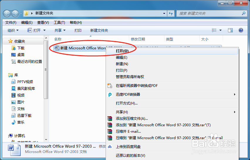Open 下载 in the favorites list

[18, 48]
